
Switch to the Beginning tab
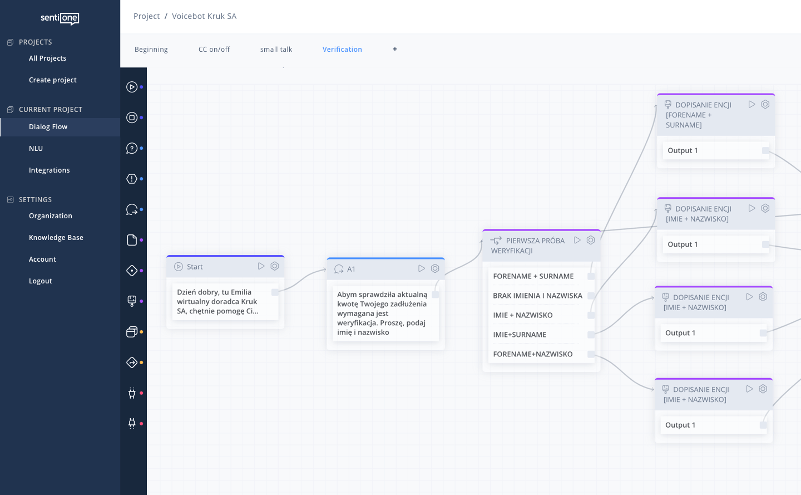151,49
